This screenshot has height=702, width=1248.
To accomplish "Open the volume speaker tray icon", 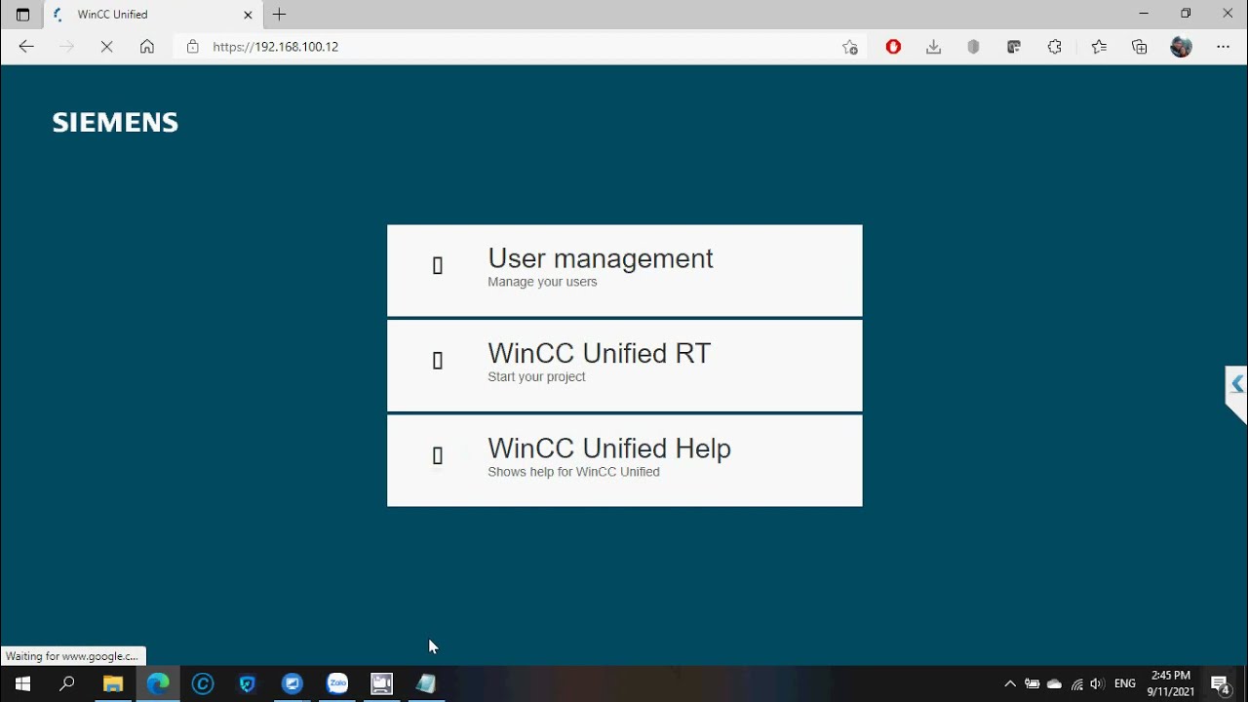I will (1097, 683).
